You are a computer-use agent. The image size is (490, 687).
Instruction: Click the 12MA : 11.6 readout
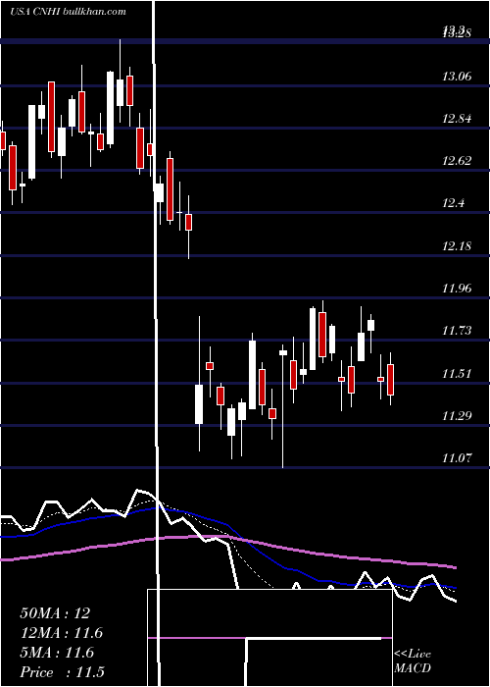tap(62, 633)
